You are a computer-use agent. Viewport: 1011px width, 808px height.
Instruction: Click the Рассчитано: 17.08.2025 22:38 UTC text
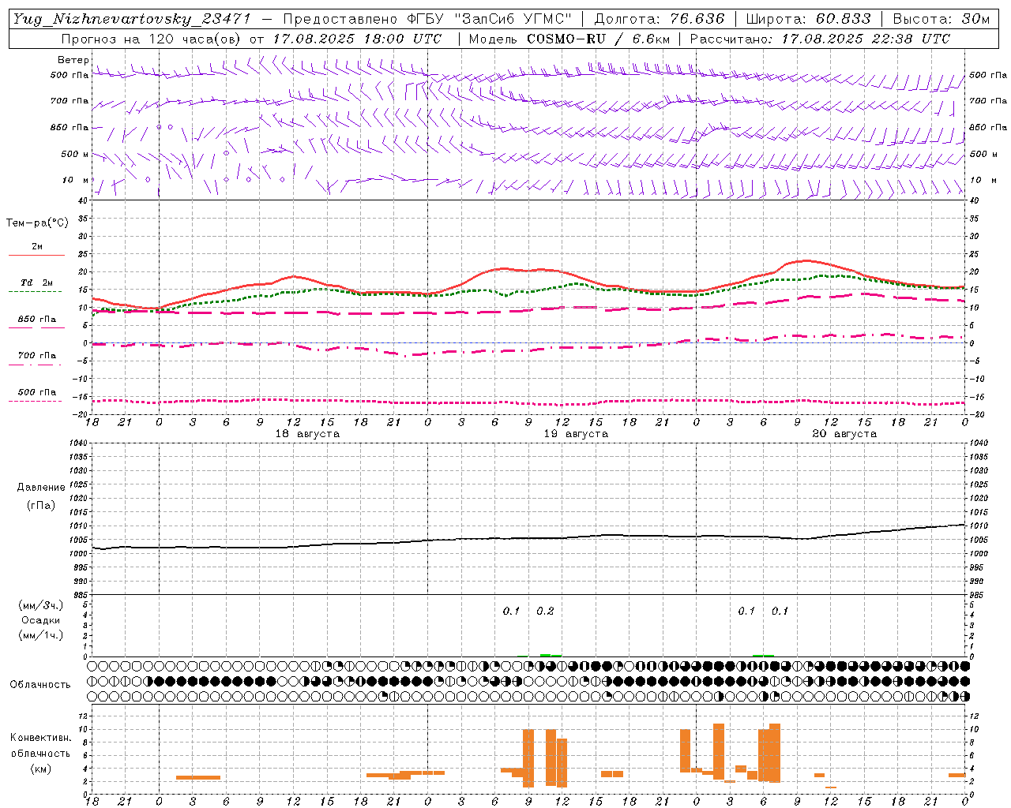(x=820, y=39)
